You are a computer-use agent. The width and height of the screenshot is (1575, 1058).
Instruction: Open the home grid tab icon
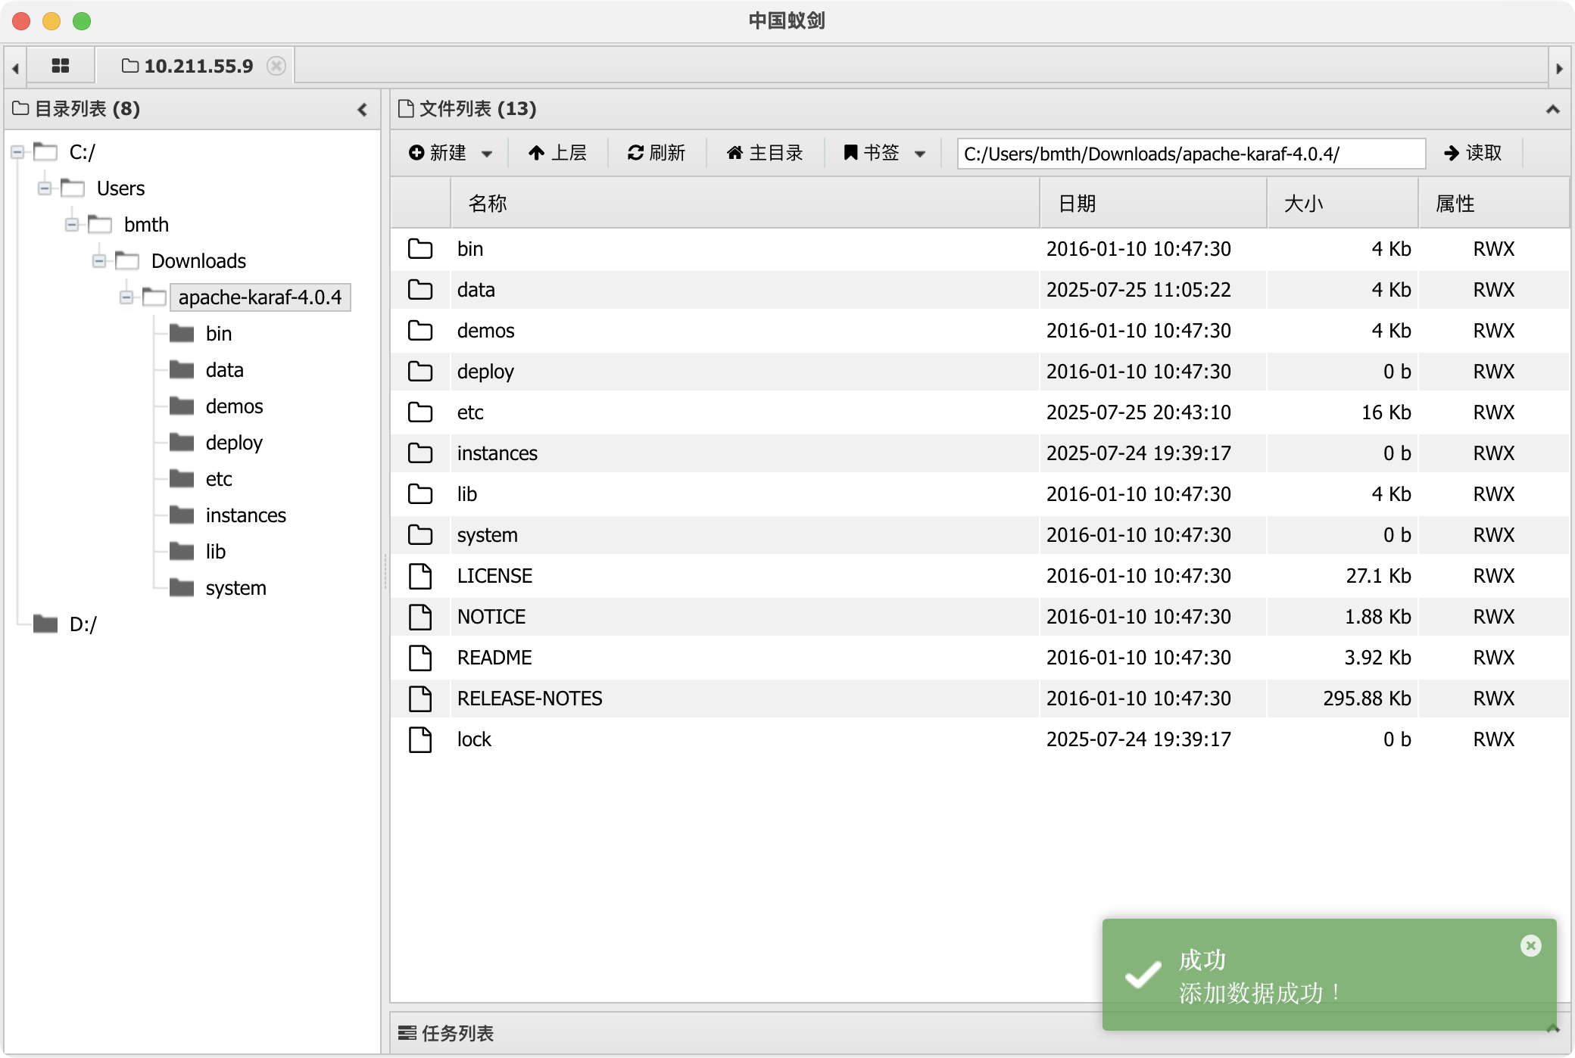point(61,66)
